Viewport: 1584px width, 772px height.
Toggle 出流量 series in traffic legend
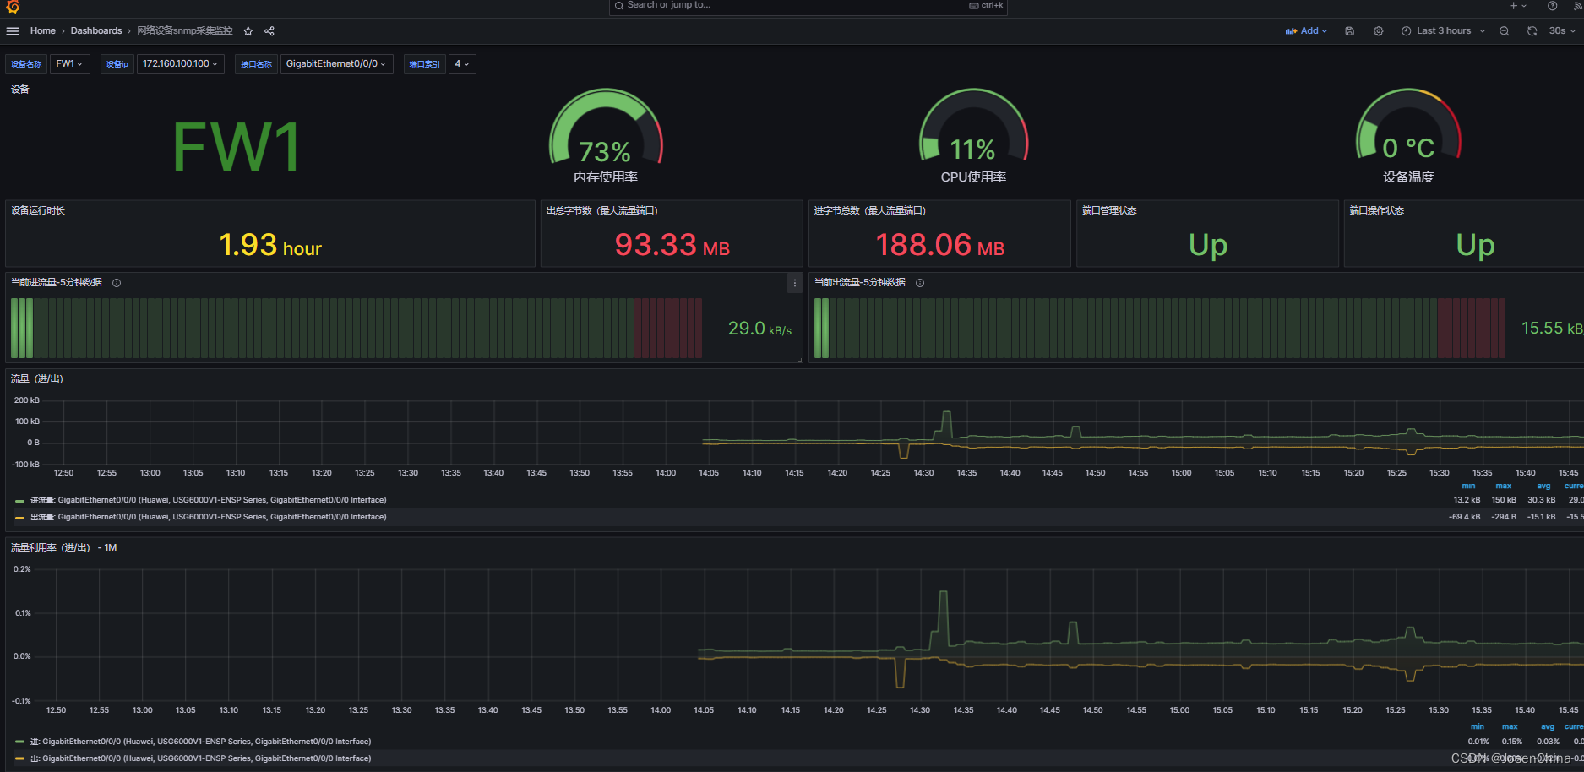coord(209,517)
